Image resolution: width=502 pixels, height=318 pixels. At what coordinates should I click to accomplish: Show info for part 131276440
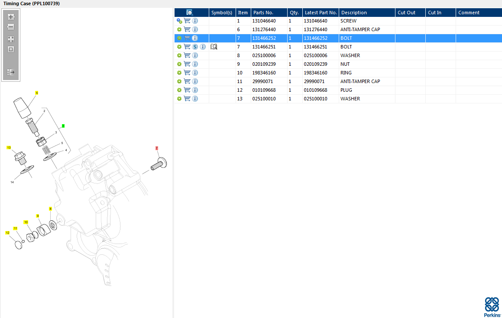(x=195, y=29)
